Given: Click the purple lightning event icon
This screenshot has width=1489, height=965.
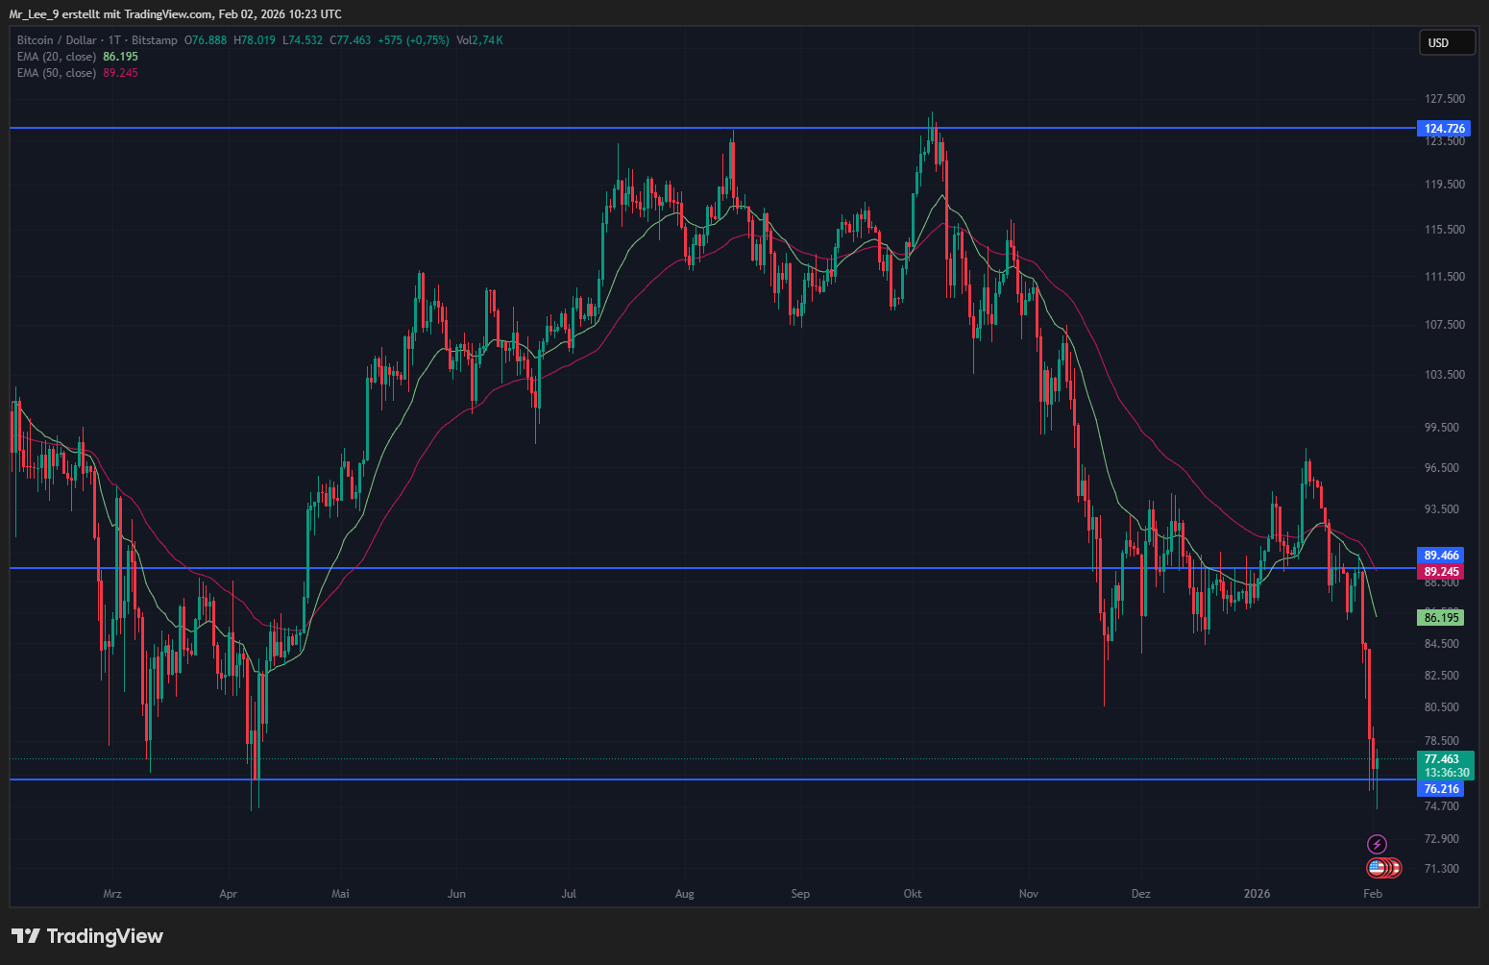Looking at the screenshot, I should (x=1377, y=845).
